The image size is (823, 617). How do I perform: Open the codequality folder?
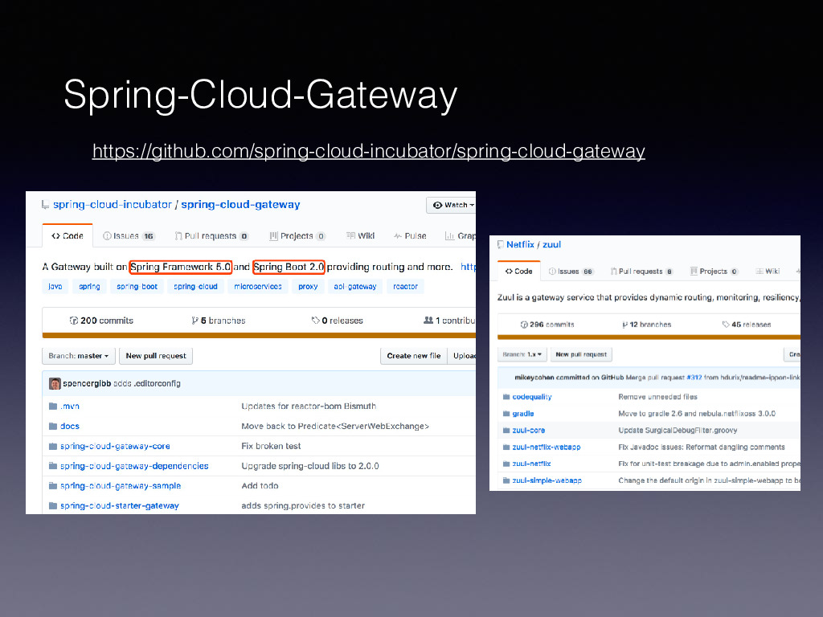pos(532,397)
